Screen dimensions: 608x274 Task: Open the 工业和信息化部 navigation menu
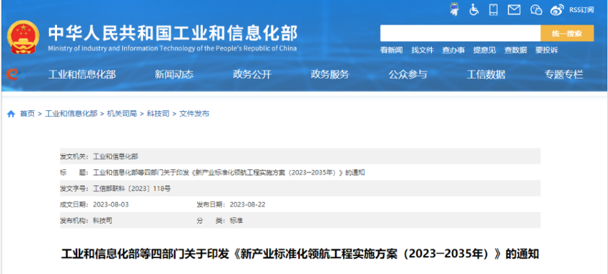[82, 74]
